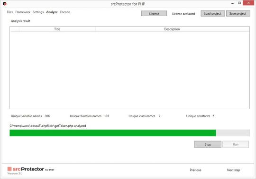Click the getToken.php analyzed status path
Screen dimensions: 256x179
48,126
